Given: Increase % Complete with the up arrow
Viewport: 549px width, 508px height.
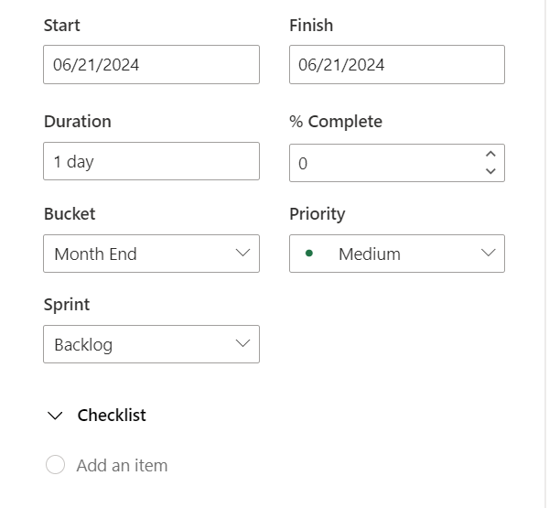Looking at the screenshot, I should point(490,155).
